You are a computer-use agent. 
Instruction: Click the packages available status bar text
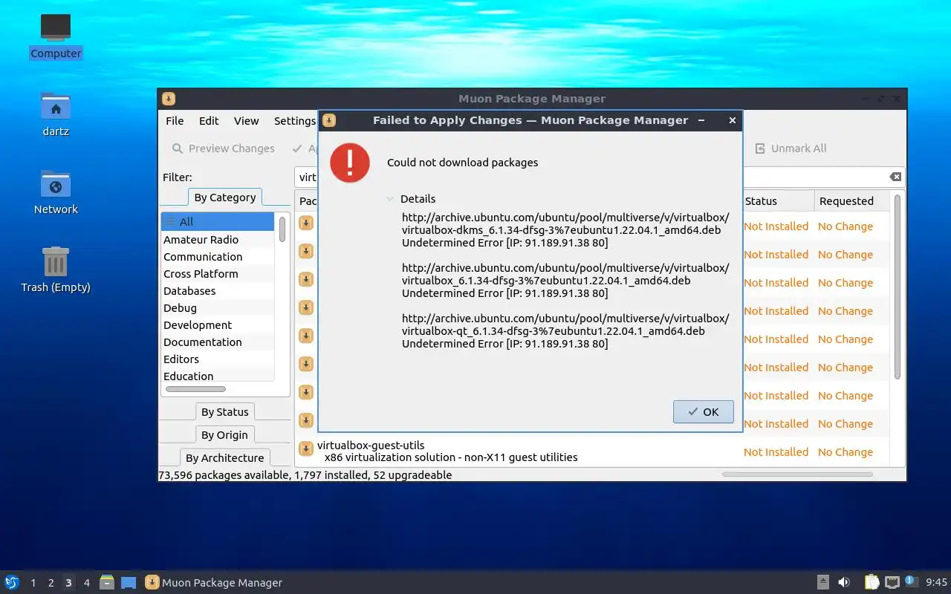click(x=305, y=475)
